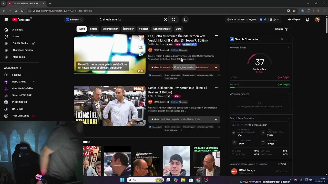Collapse the Keyword Score section
The height and width of the screenshot is (184, 328).
click(x=289, y=48)
